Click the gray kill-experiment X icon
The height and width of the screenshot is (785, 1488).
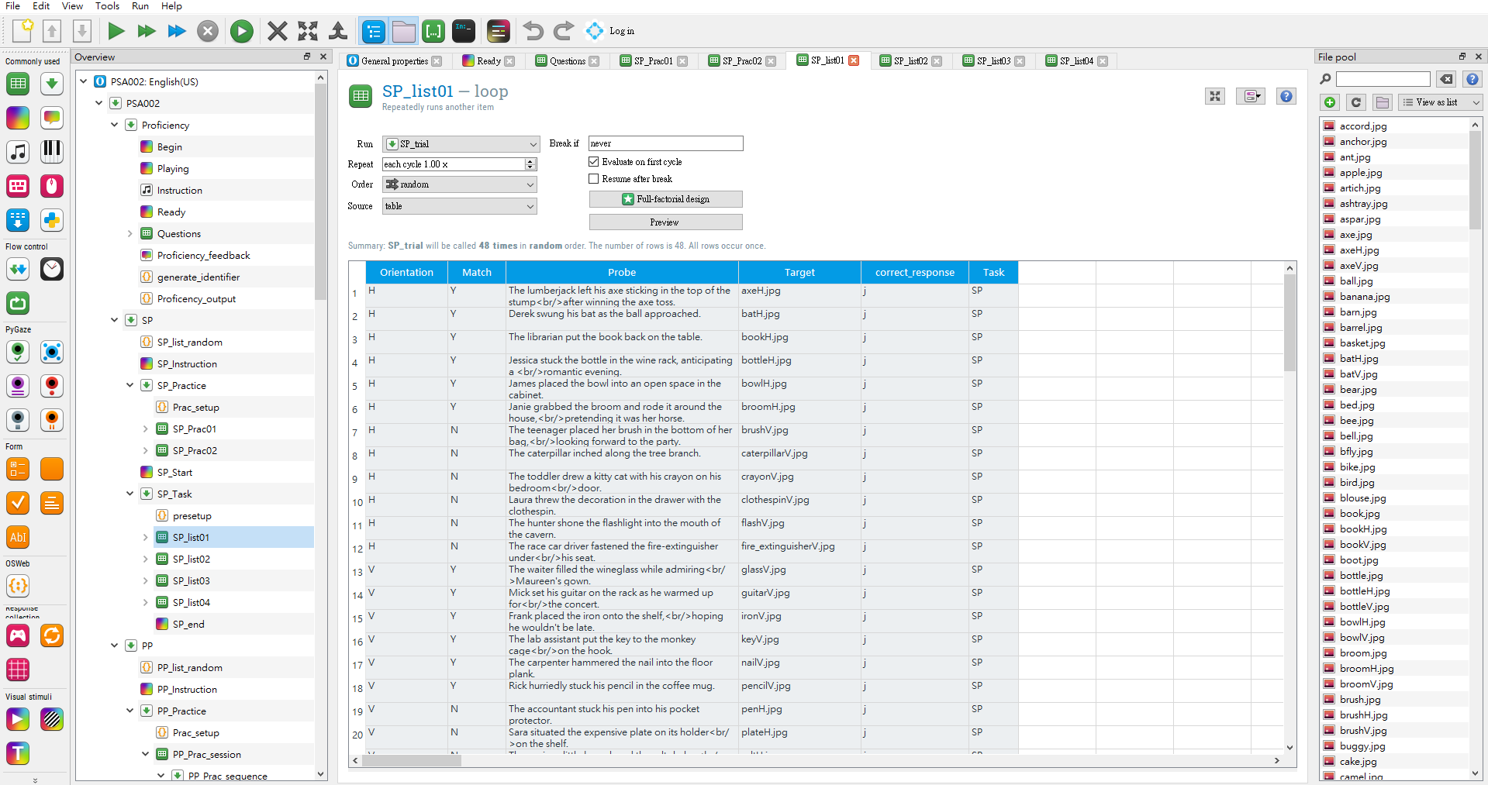(208, 31)
